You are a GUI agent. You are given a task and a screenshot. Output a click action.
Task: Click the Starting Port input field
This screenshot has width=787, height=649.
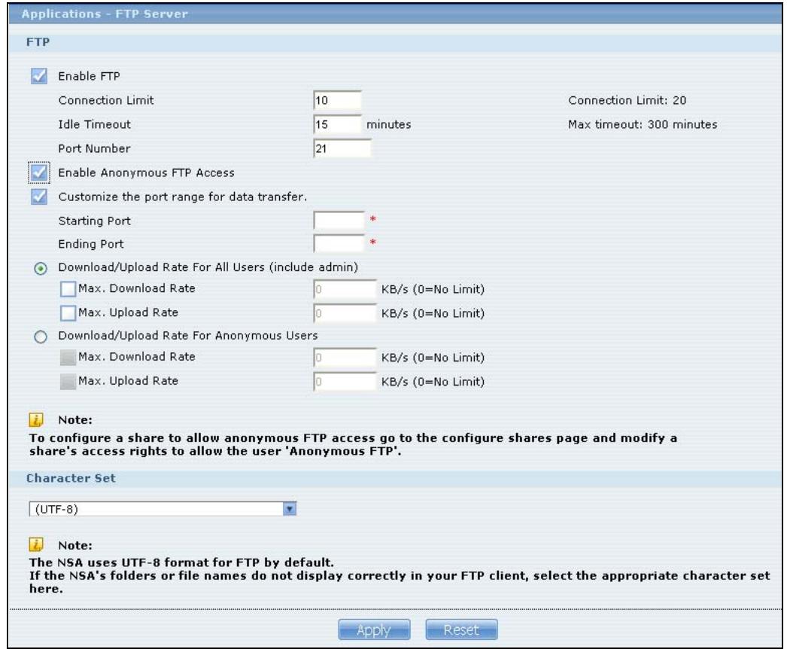click(339, 221)
